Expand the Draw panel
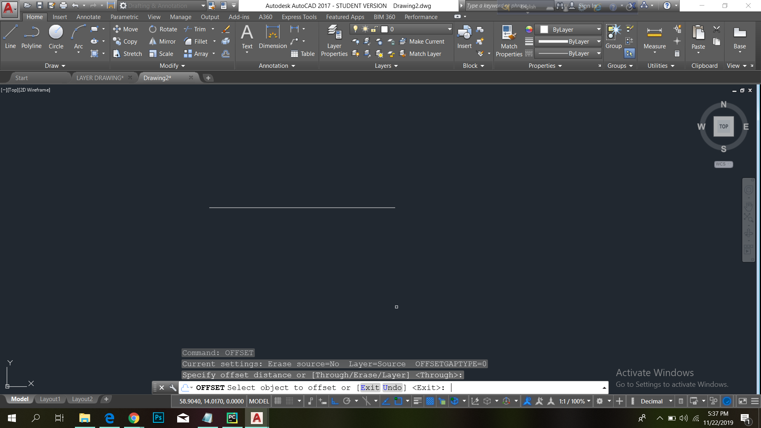 click(55, 66)
